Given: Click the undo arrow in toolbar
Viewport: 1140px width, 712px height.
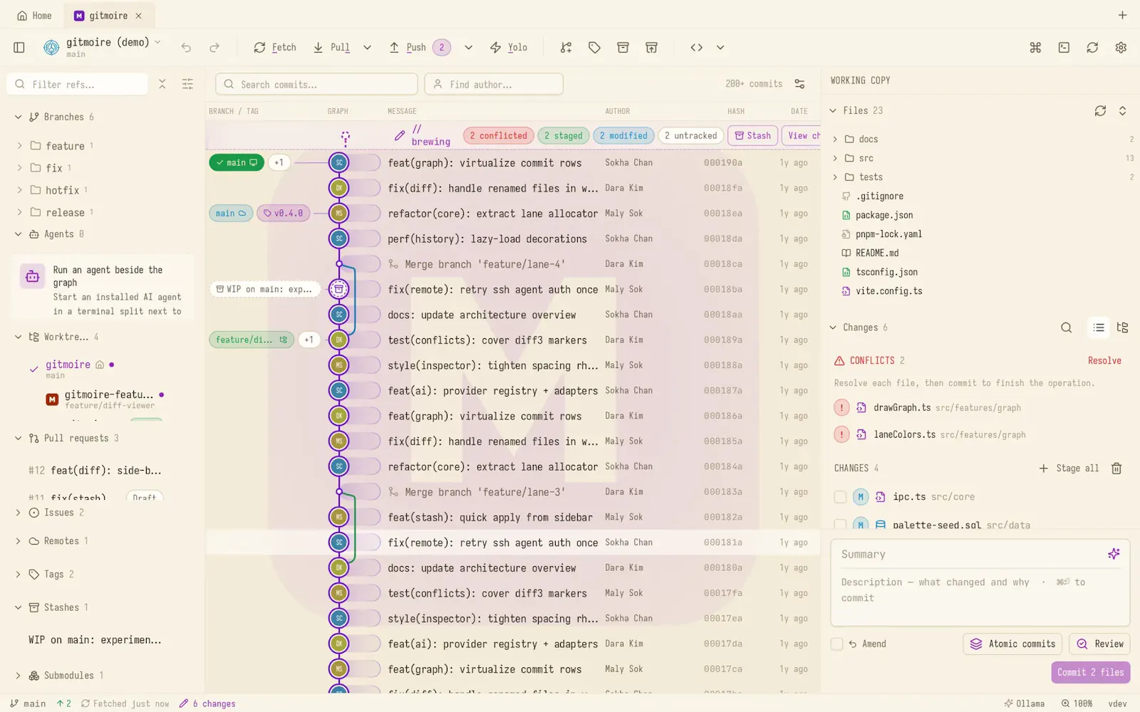Looking at the screenshot, I should [186, 48].
